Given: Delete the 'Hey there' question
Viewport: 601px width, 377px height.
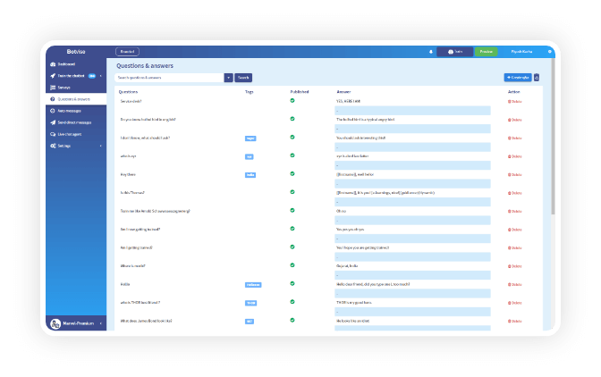Looking at the screenshot, I should (515, 175).
